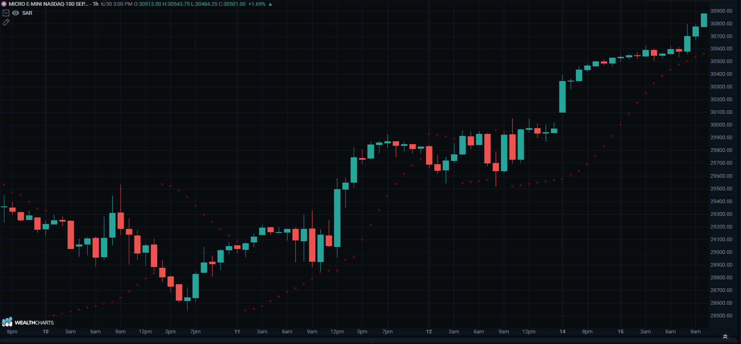The image size is (741, 344).
Task: Click date label 15 on time axis
Action: [621, 332]
